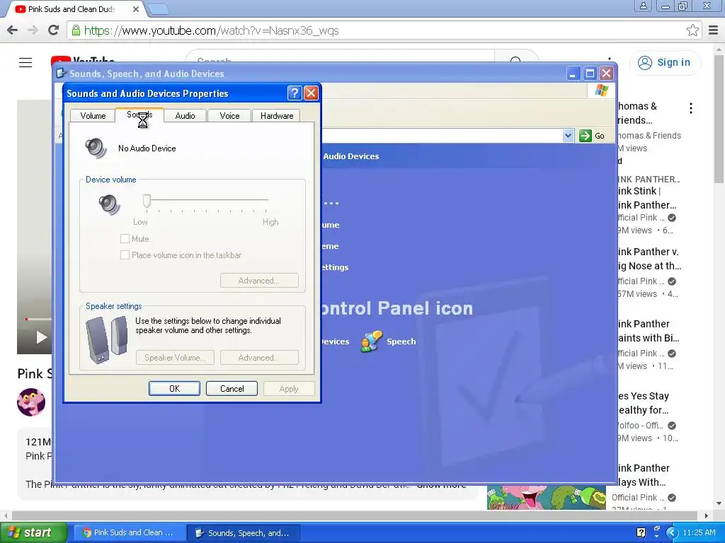Expand the Control Panel address bar dropdown
This screenshot has width=725, height=543.
pyautogui.click(x=569, y=136)
